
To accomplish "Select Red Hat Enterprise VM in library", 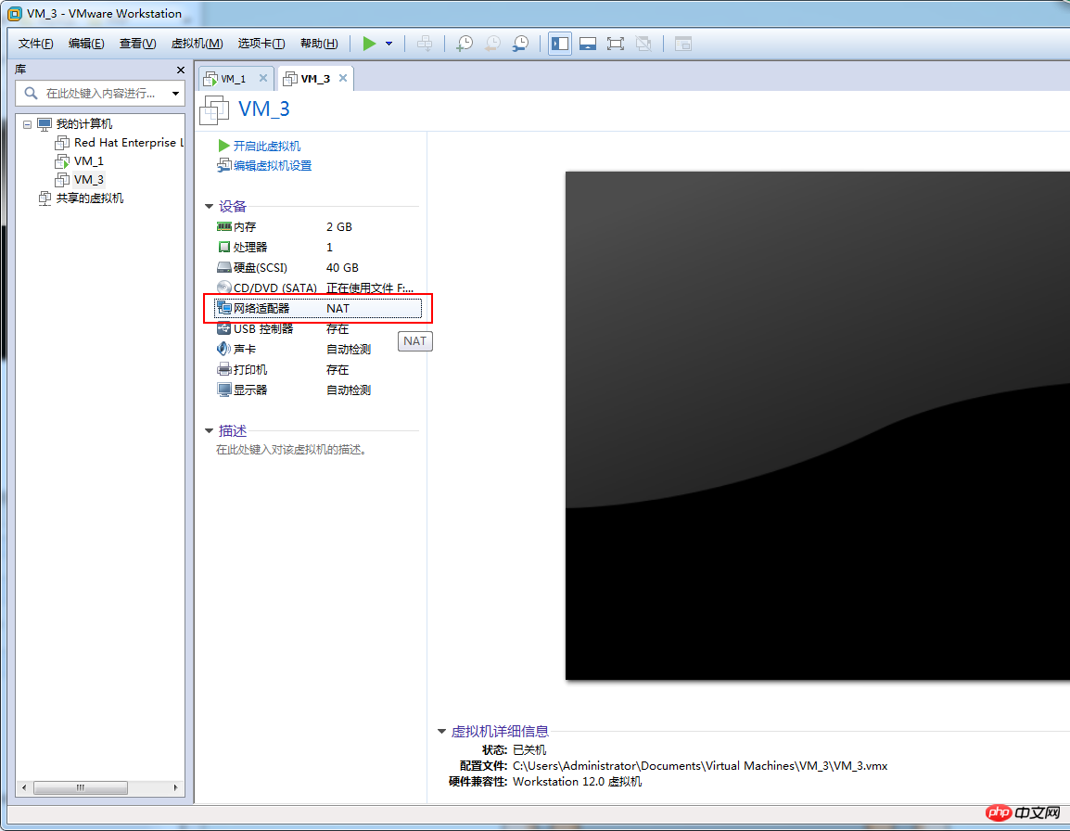I will coord(128,142).
